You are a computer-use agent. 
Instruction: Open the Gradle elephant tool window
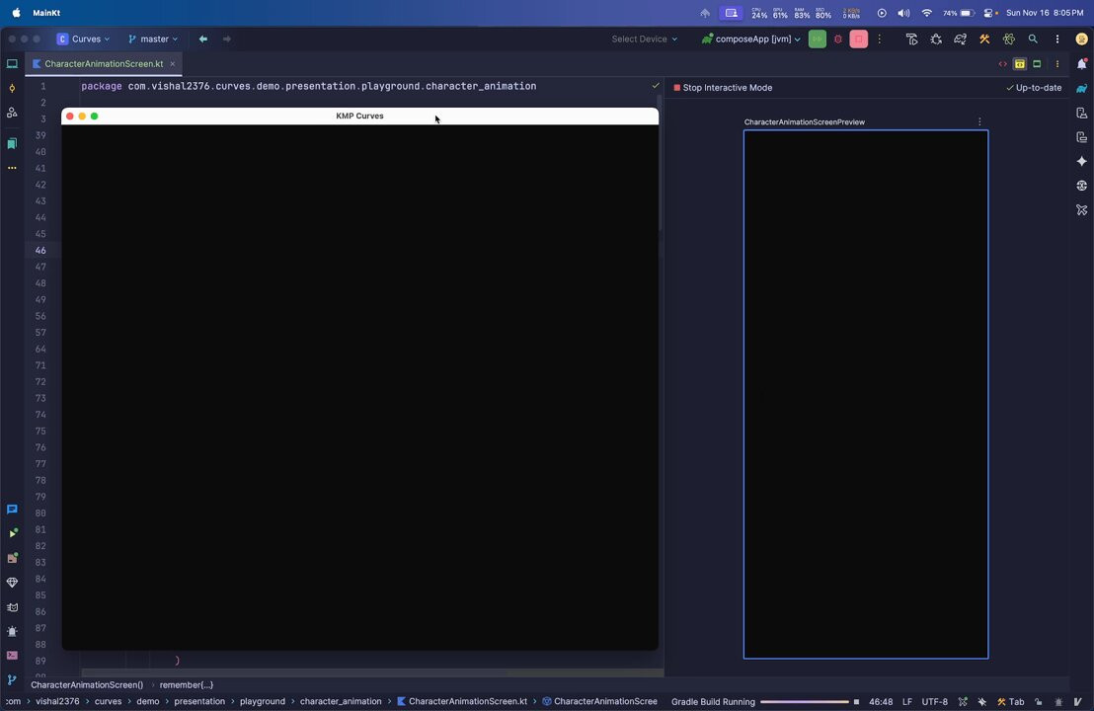point(1081,89)
